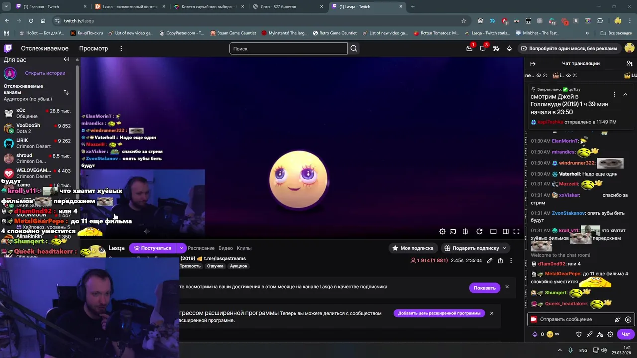The height and width of the screenshot is (358, 637).
Task: Sort followed channels with the arrows icon
Action: coord(66,92)
